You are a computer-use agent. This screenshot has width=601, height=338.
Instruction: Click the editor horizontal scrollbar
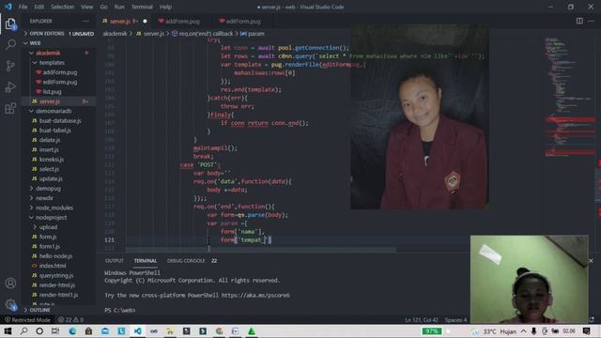point(261,250)
